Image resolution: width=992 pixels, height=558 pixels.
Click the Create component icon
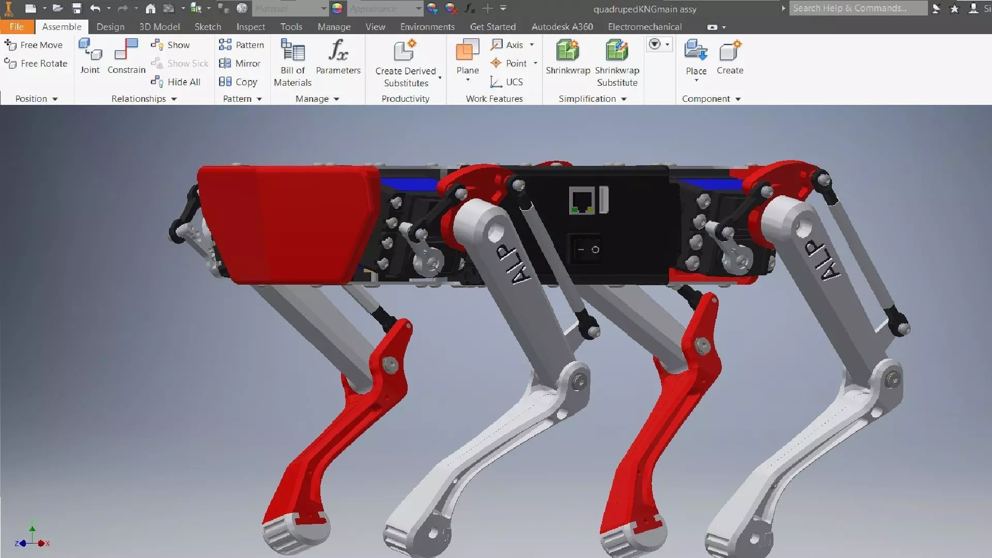coord(730,51)
